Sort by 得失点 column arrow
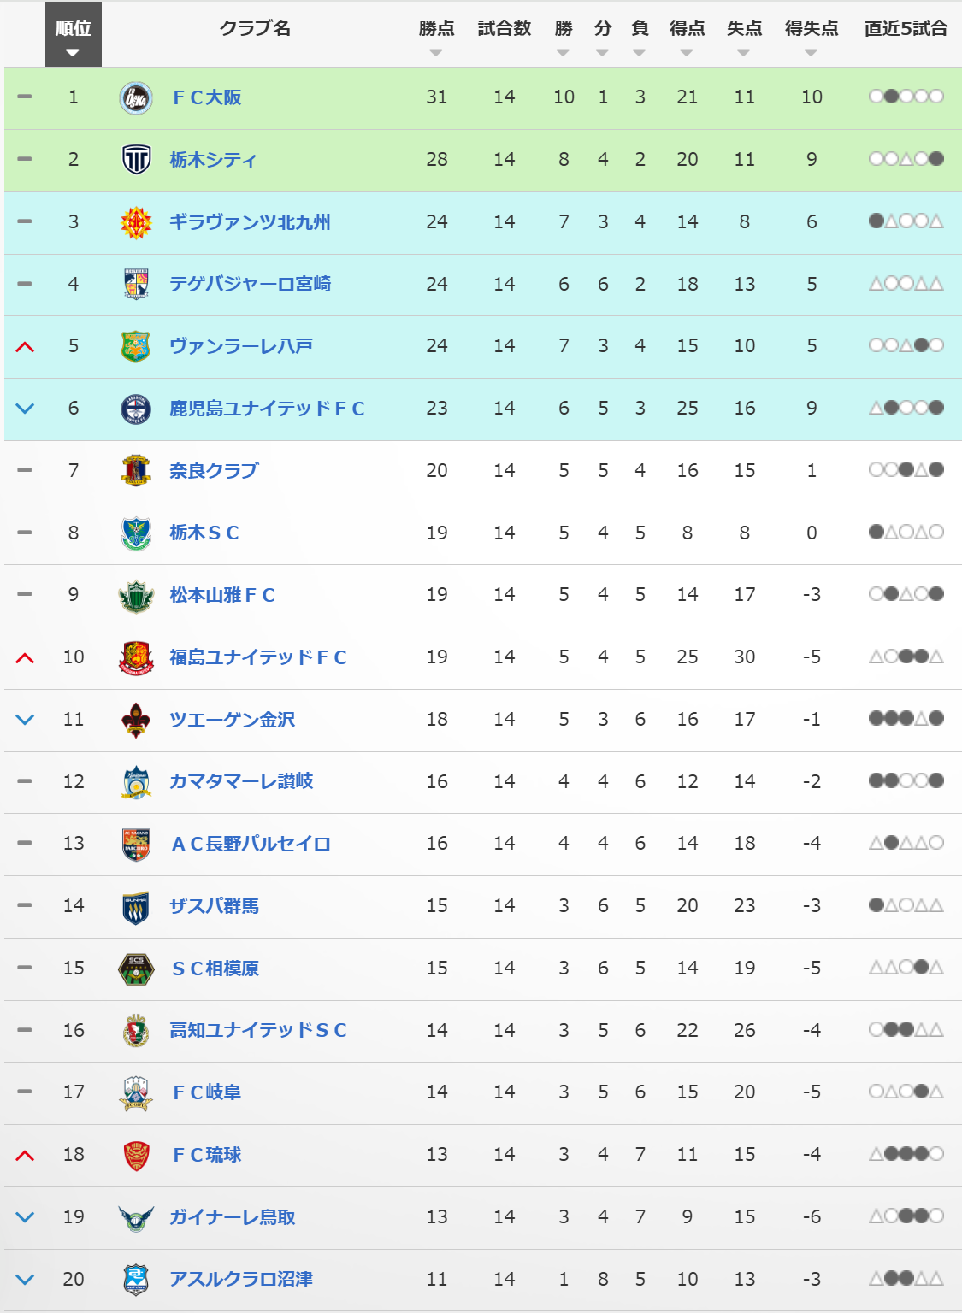 (x=811, y=53)
